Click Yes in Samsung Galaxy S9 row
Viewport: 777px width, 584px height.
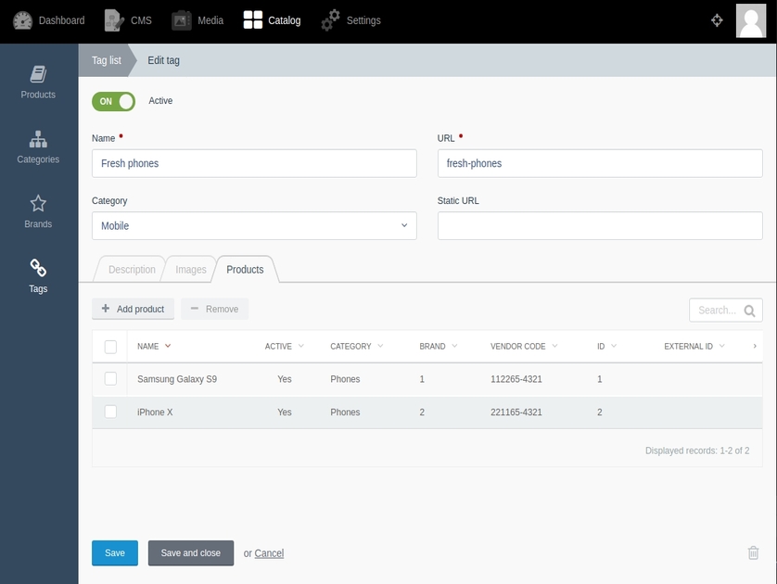(285, 379)
